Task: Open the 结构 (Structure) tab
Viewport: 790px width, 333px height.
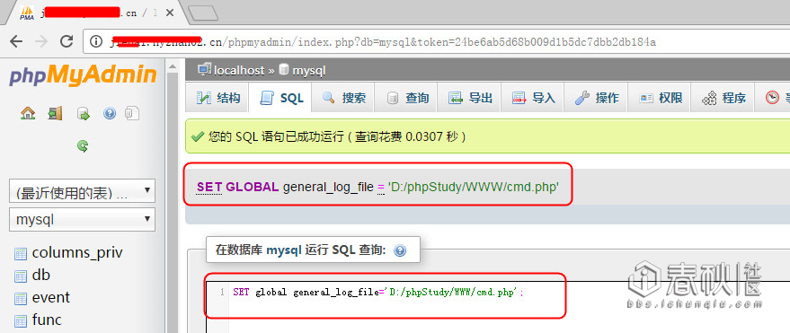Action: click(218, 98)
